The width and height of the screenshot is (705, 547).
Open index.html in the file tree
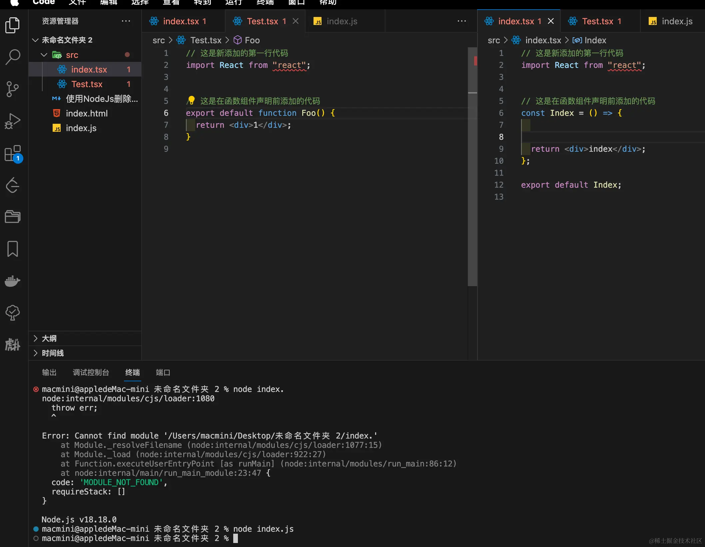87,113
